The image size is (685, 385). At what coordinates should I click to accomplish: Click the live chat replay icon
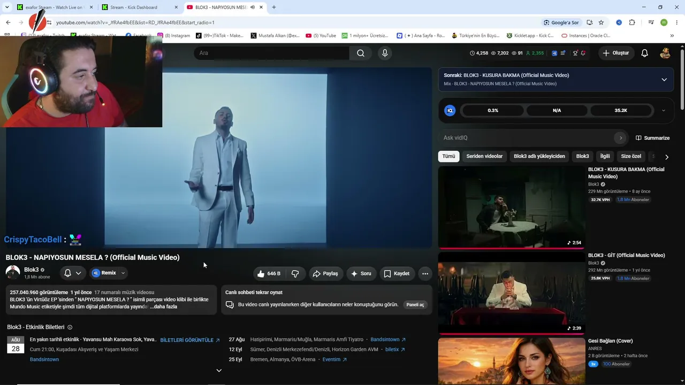230,305
